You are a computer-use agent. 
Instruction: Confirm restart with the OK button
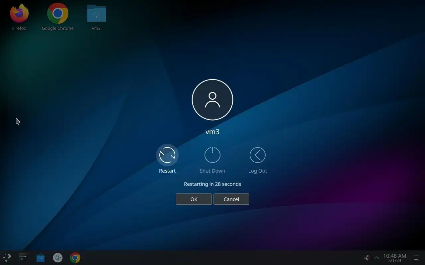tap(194, 199)
